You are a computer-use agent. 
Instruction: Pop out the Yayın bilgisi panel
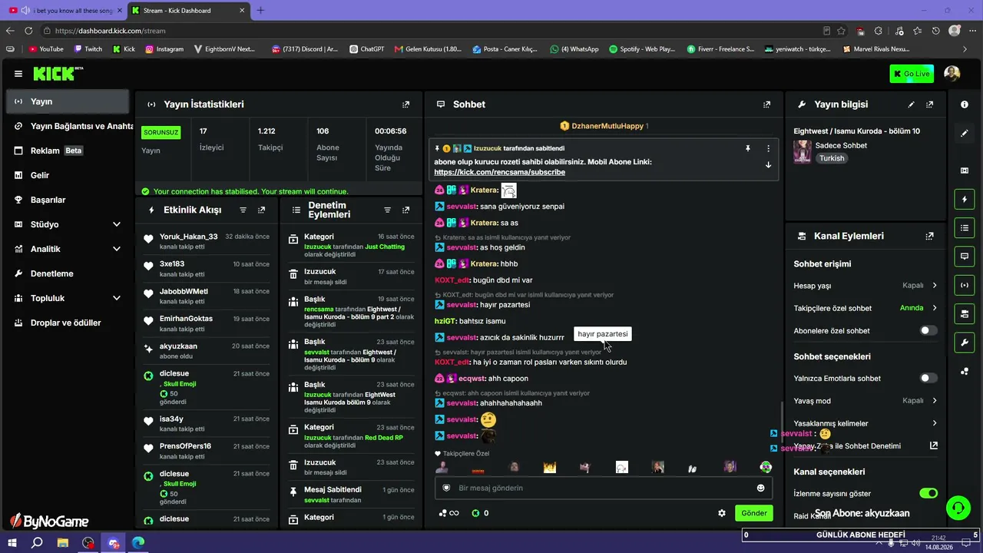point(930,104)
